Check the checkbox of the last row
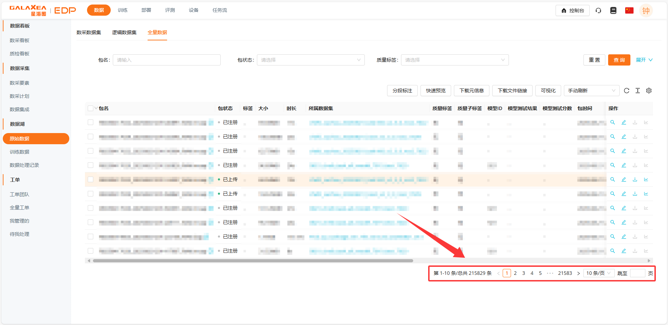This screenshot has width=668, height=325. point(91,251)
